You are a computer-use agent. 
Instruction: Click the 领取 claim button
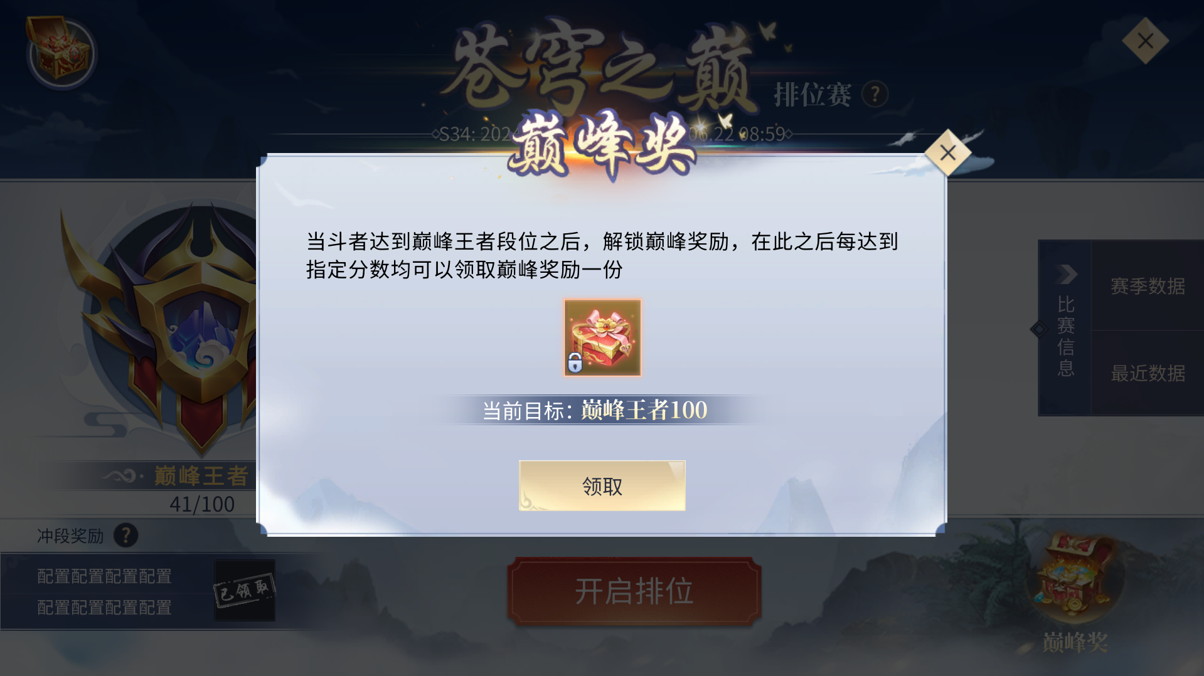(602, 486)
